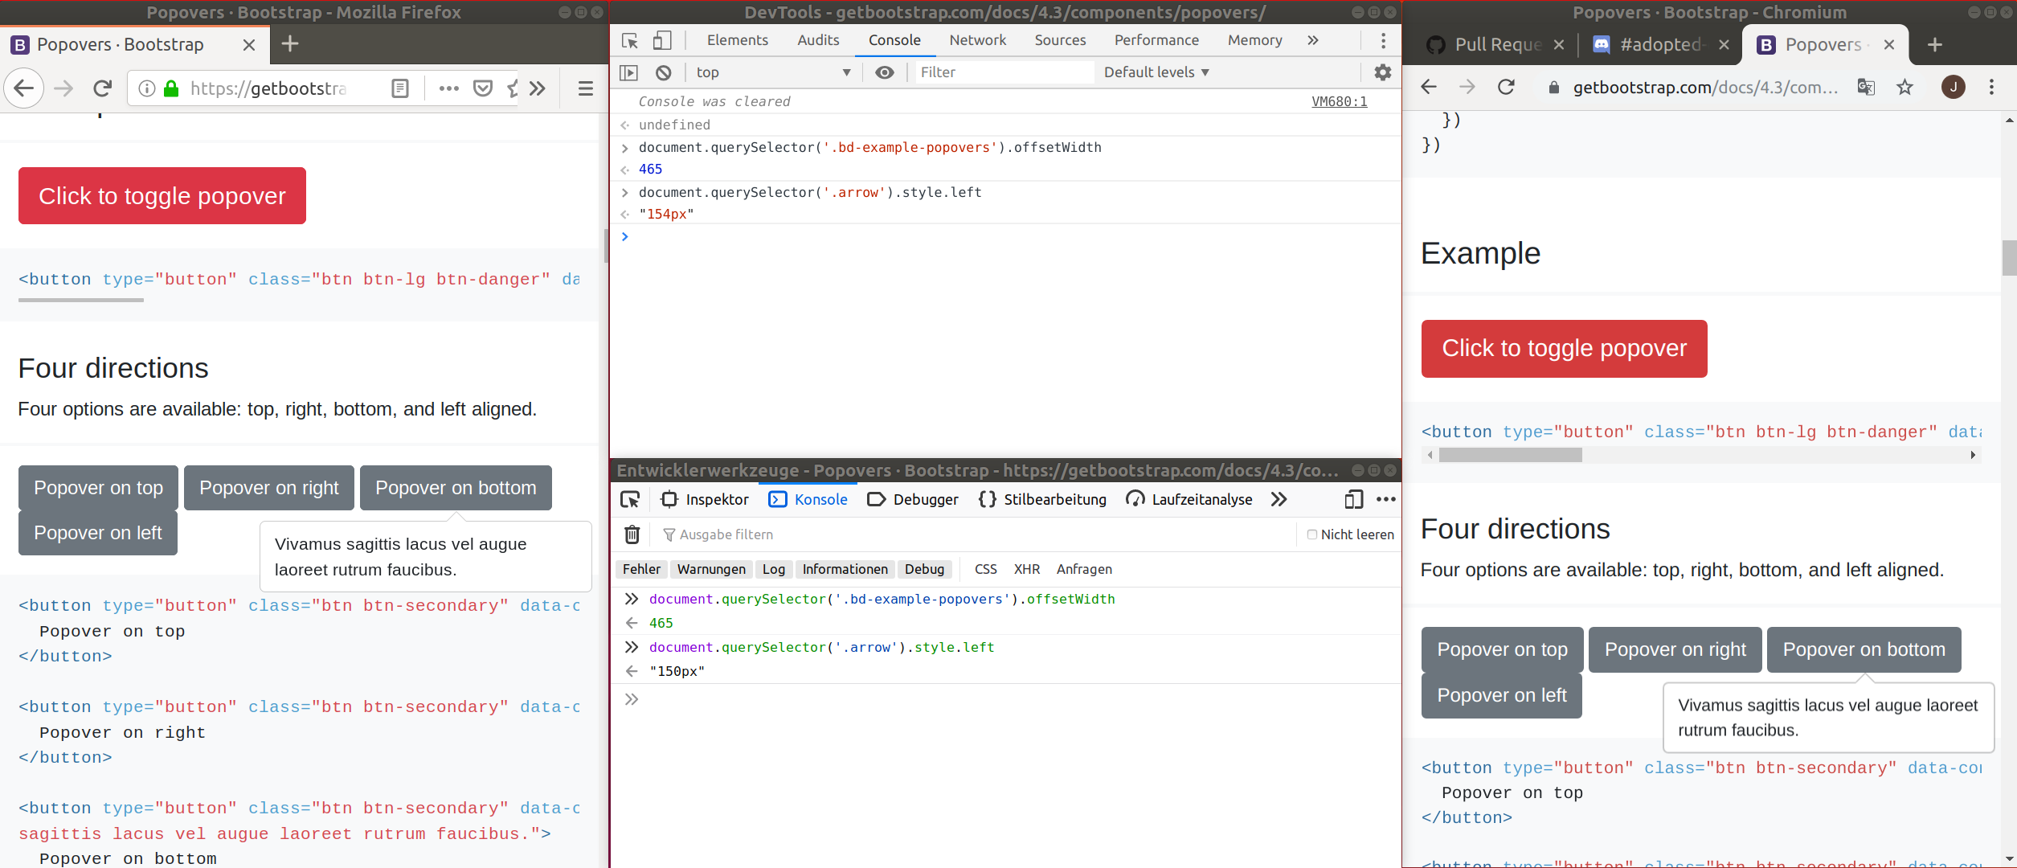Toggle the 'Fehler' log filter
Viewport: 2017px width, 868px height.
click(640, 569)
